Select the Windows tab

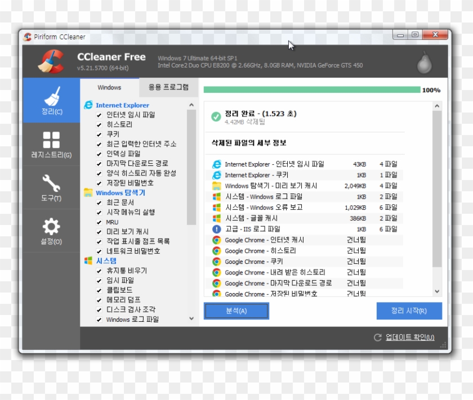tap(109, 88)
